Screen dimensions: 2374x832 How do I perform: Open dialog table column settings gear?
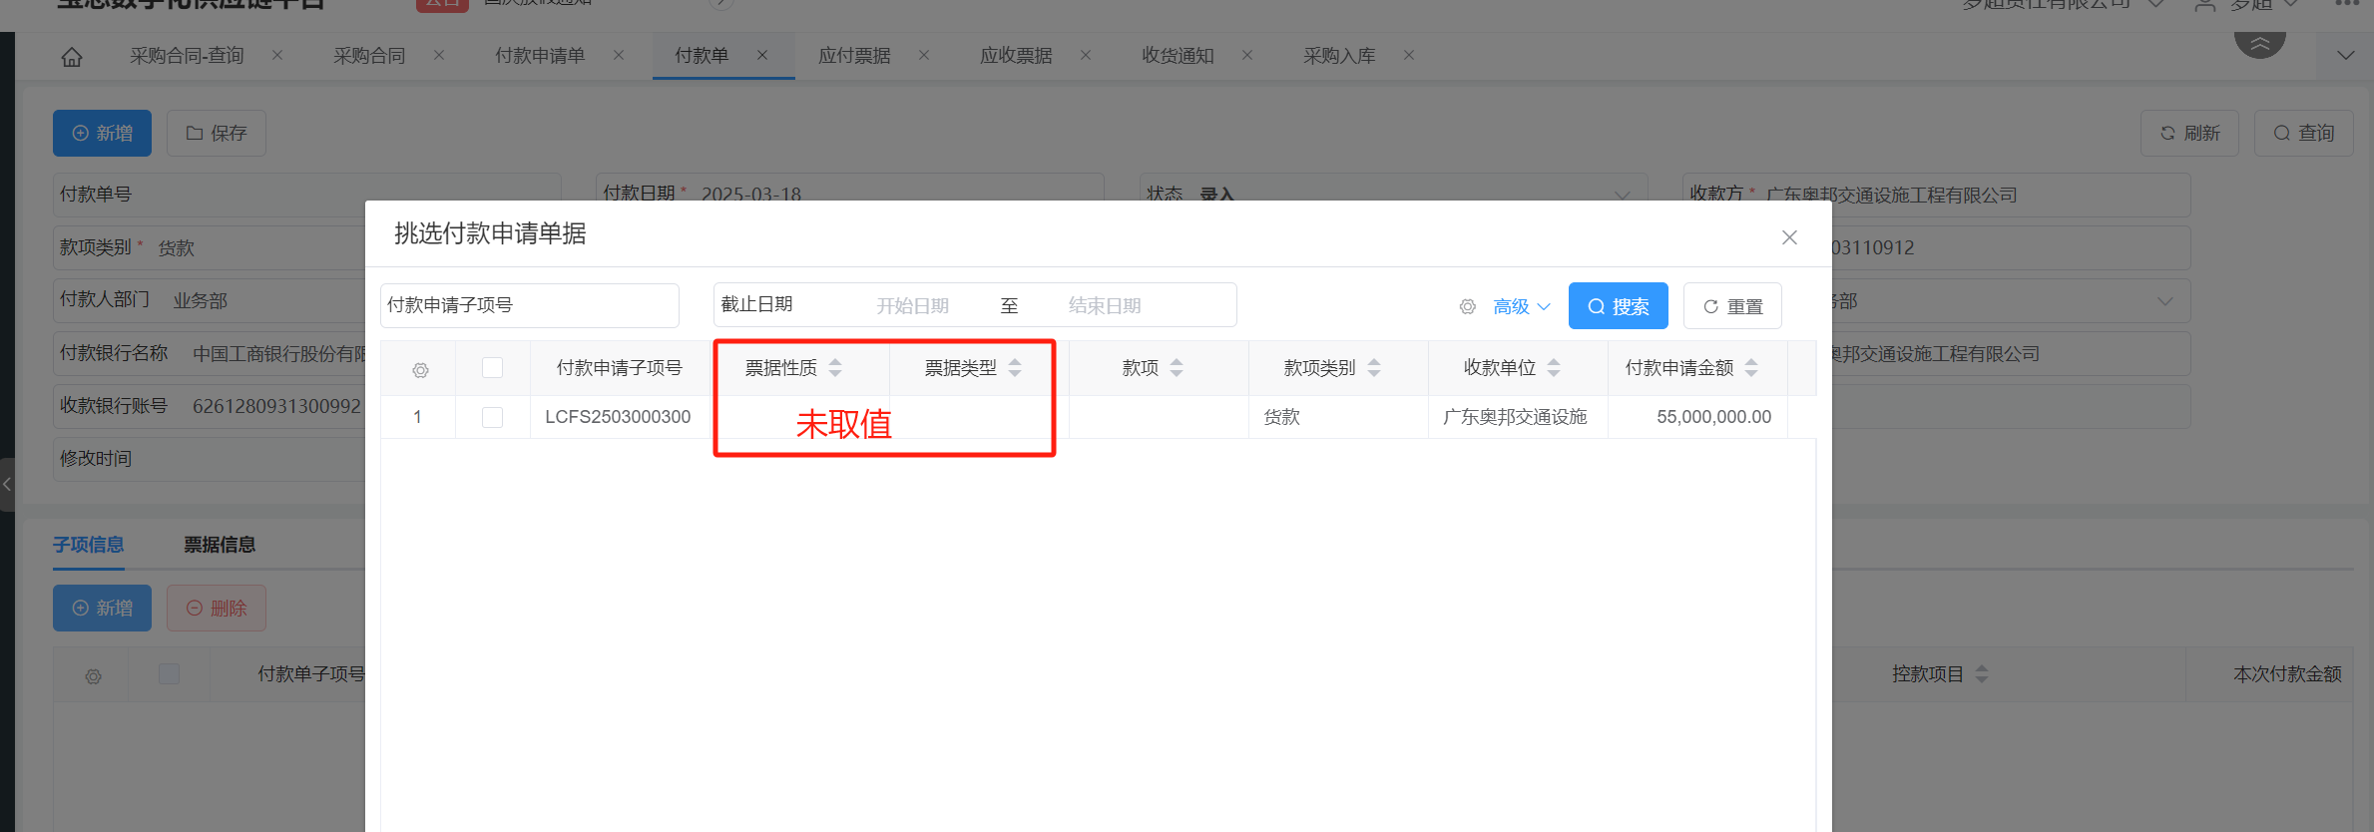420,370
